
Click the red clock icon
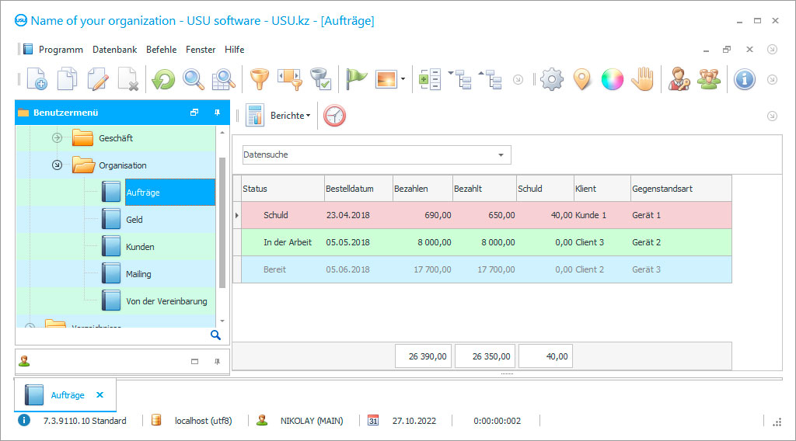click(334, 116)
